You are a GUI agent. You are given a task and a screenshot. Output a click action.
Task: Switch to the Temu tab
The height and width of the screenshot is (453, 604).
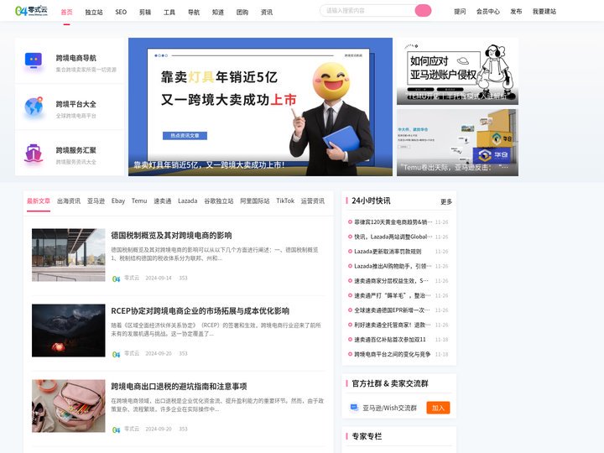tap(139, 201)
